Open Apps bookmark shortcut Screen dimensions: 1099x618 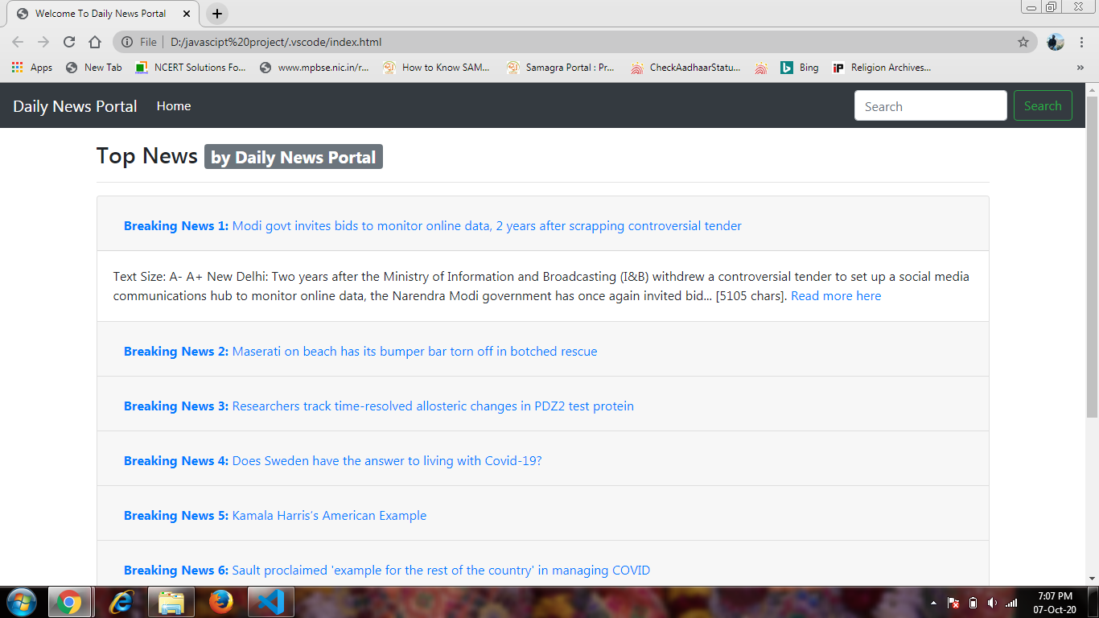click(x=32, y=68)
